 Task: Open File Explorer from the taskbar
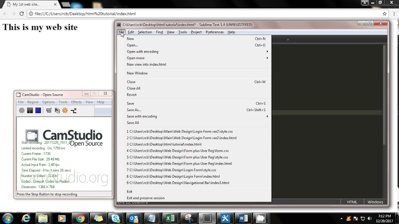click(43, 218)
